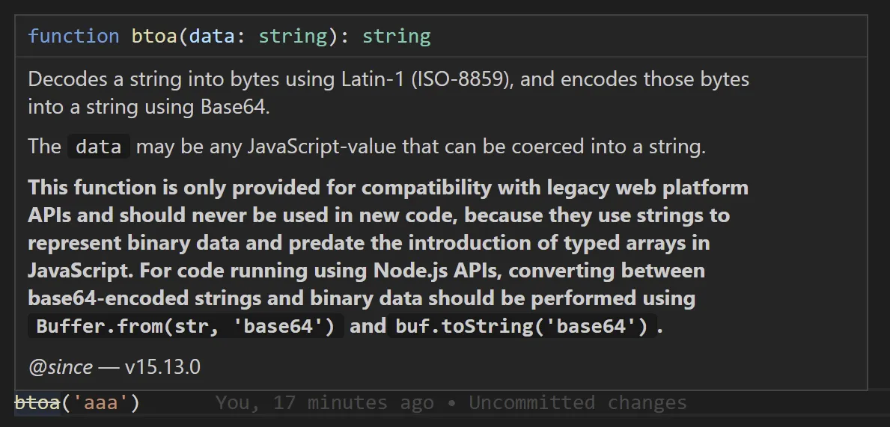
Task: Click the 'function' keyword in hover signature
Action: tap(73, 36)
